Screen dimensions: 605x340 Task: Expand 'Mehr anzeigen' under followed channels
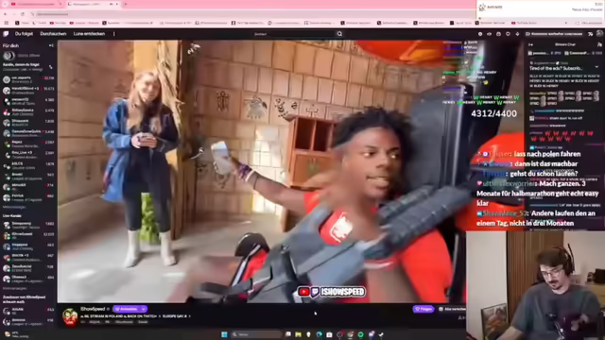14,207
